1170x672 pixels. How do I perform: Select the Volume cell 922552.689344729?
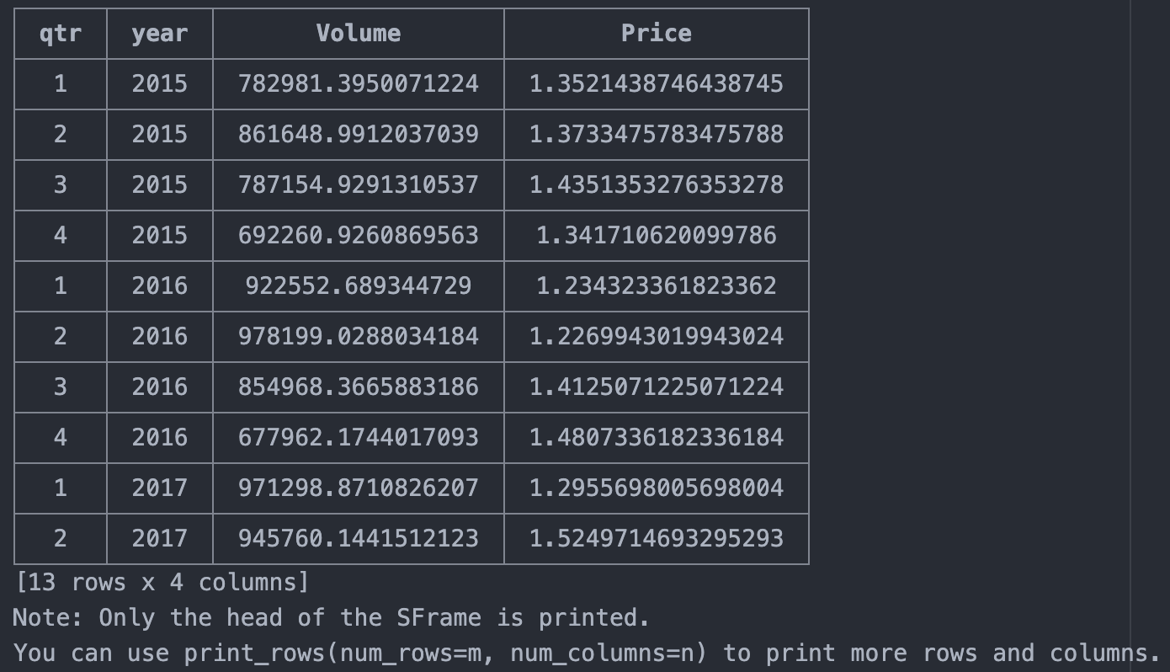coord(358,286)
